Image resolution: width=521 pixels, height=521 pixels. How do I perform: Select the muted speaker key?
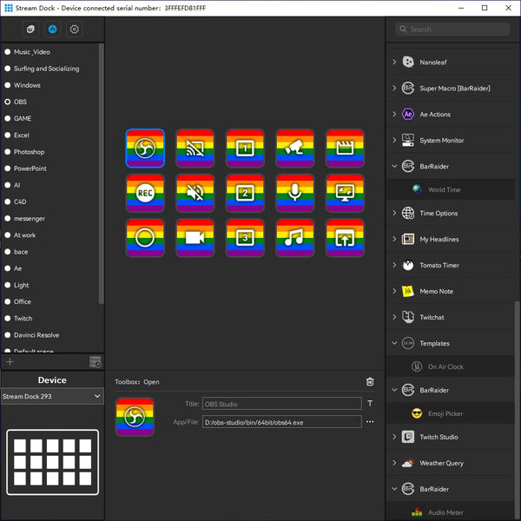click(x=195, y=193)
